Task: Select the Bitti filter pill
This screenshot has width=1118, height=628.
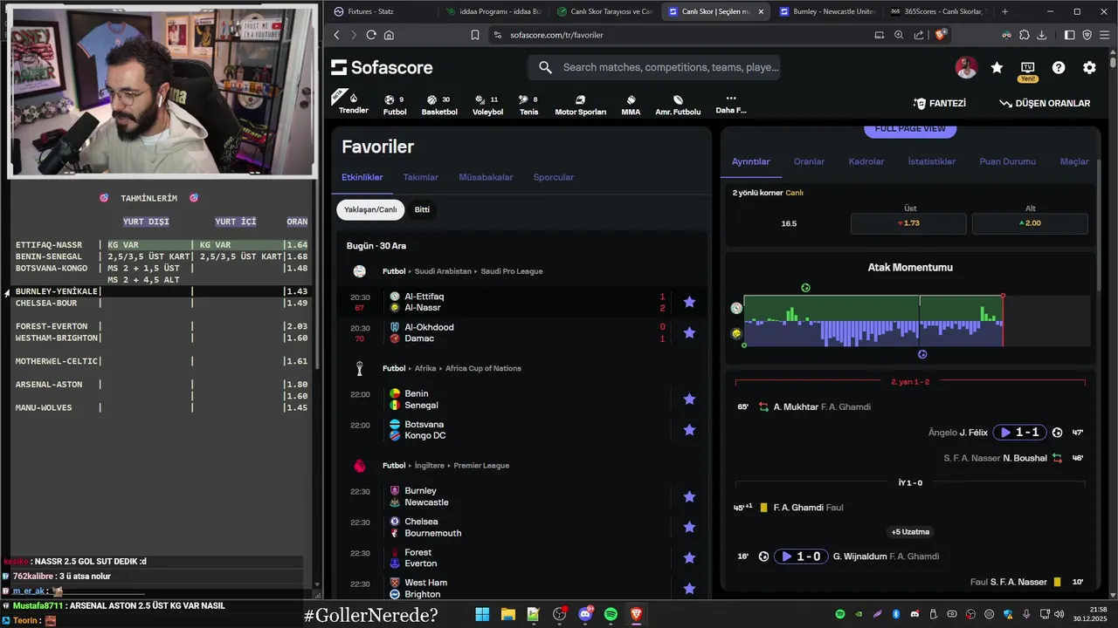Action: coord(422,209)
